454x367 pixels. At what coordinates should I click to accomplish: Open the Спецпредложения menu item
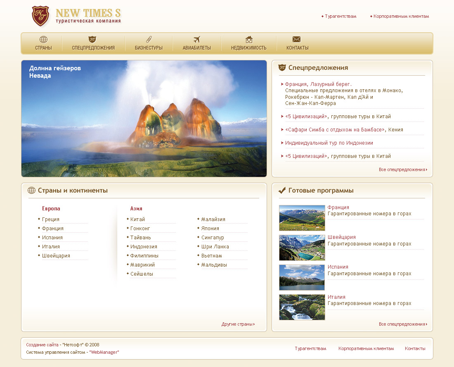[x=93, y=48]
